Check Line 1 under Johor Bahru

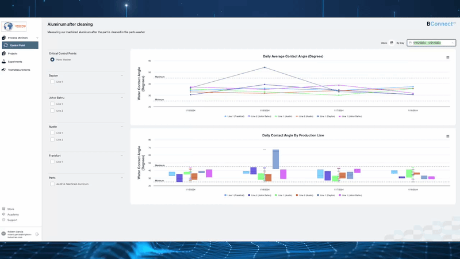52,104
